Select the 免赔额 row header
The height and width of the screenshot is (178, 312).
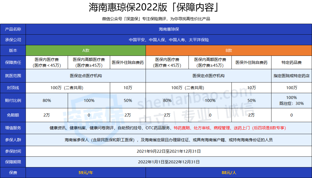click(x=13, y=115)
